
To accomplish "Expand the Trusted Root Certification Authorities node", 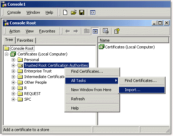I will coord(13,65).
